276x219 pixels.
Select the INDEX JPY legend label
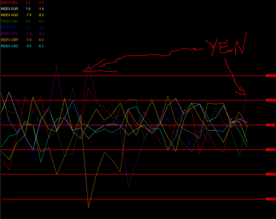(x=9, y=34)
